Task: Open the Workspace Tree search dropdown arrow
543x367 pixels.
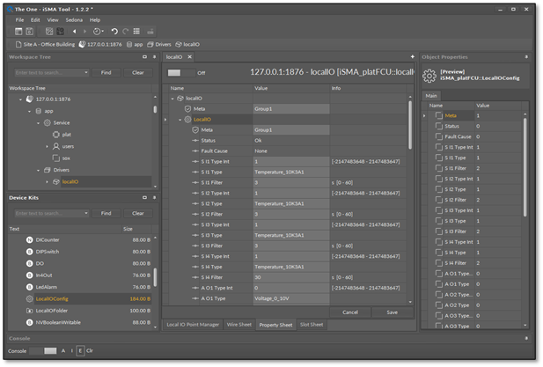Action: 86,72
